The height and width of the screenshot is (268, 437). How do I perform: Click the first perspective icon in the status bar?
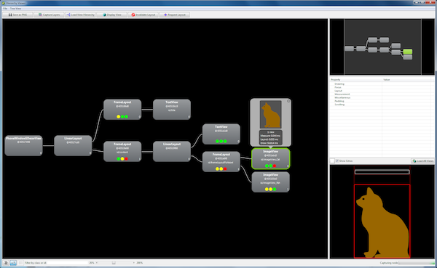[6, 263]
